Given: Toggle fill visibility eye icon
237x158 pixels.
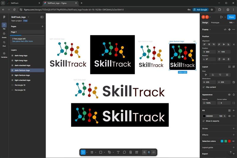Looking at the screenshot, I should point(229,116).
